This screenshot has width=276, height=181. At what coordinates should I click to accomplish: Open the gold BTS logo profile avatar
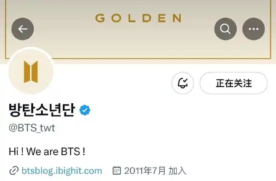coord(31,72)
